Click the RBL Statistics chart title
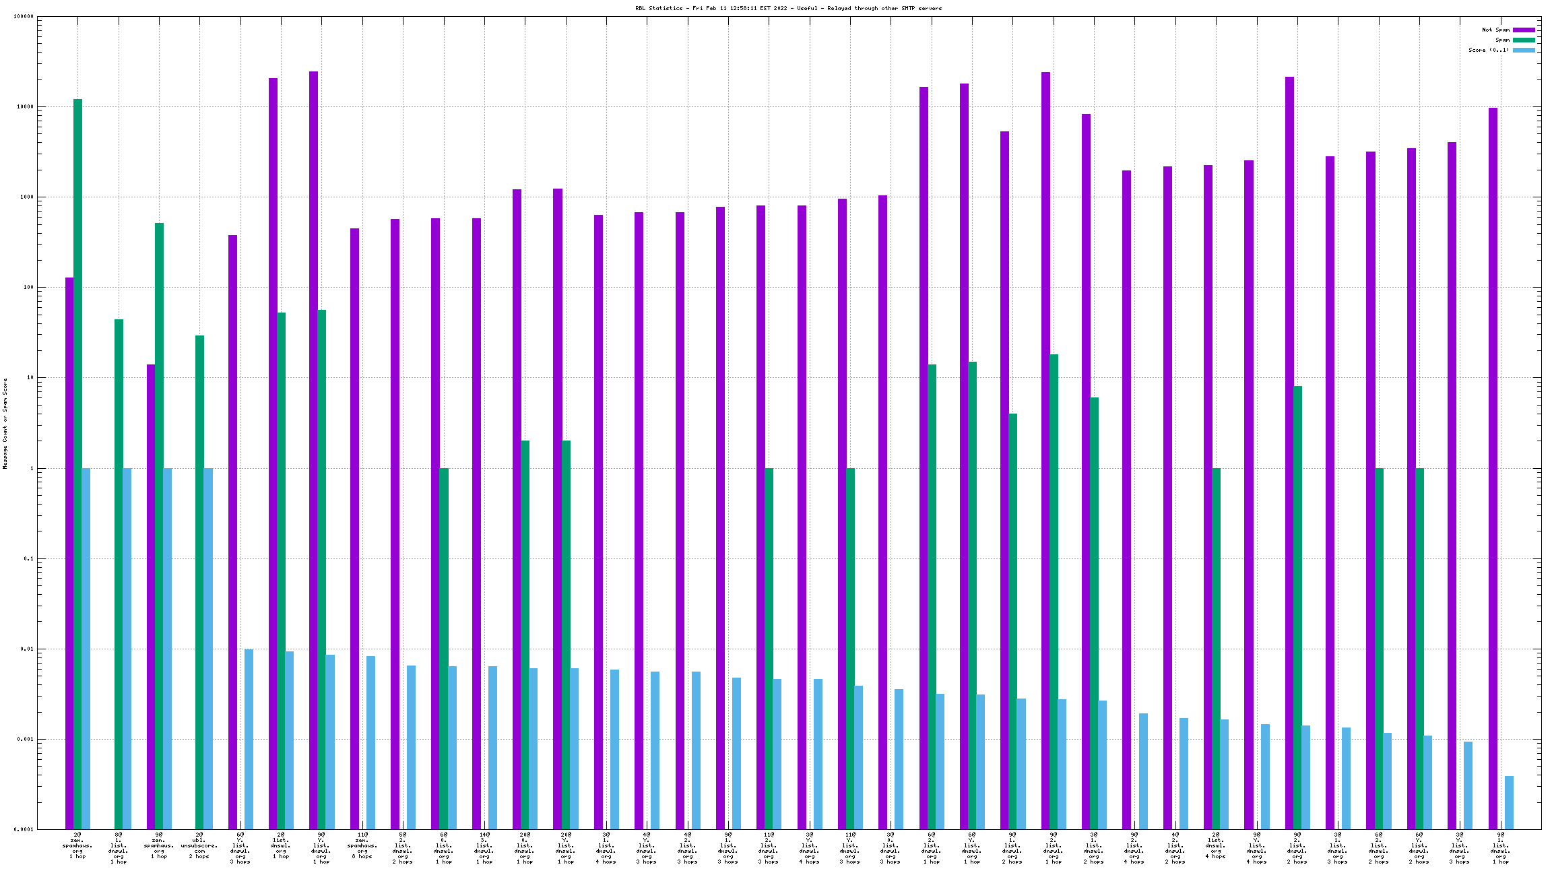 pyautogui.click(x=788, y=8)
